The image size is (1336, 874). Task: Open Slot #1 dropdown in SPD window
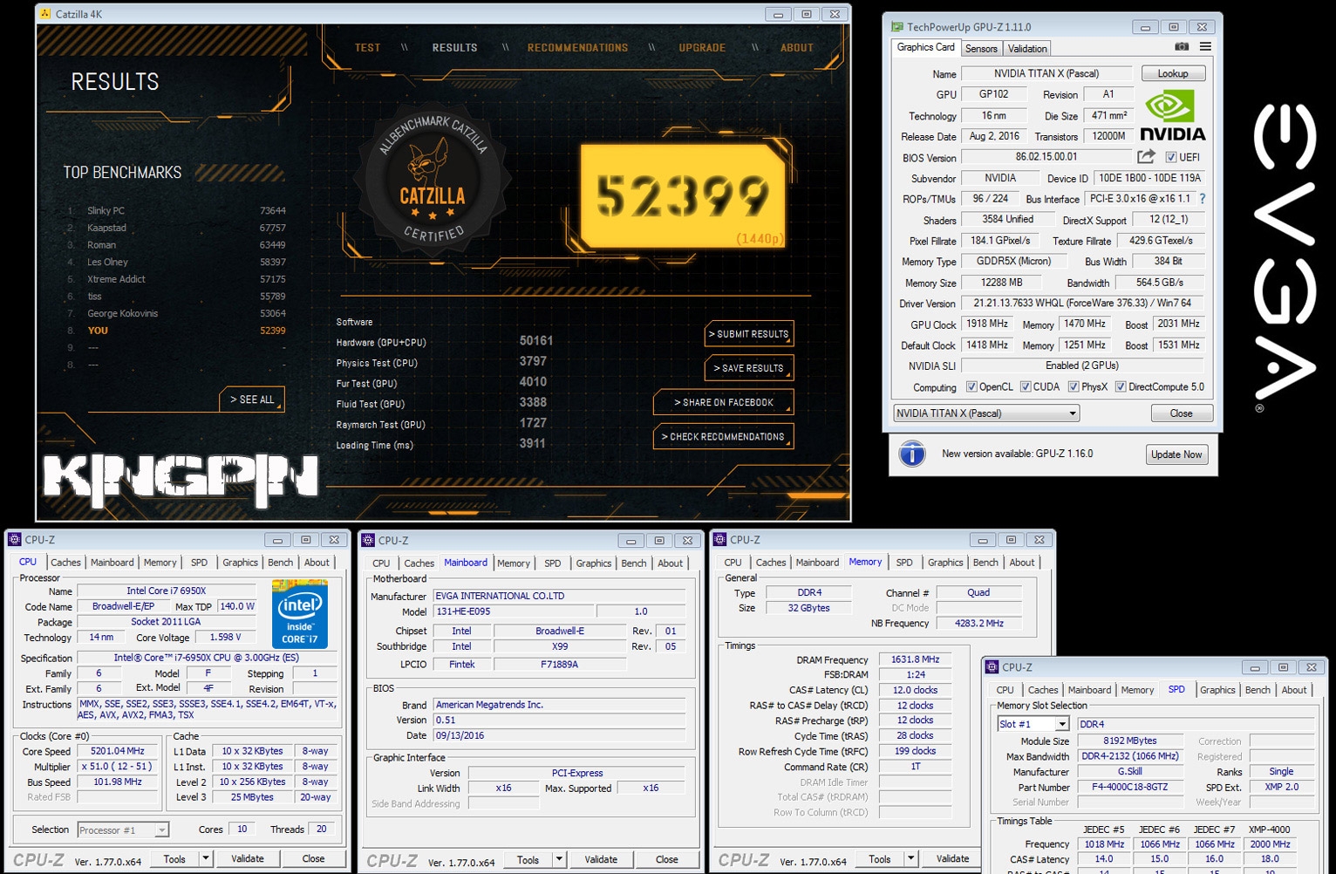click(1033, 724)
